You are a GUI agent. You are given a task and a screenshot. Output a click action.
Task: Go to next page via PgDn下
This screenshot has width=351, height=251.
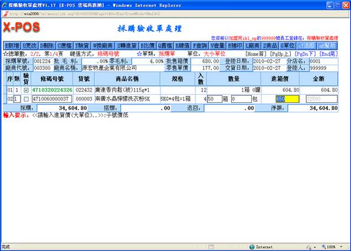click(305, 53)
